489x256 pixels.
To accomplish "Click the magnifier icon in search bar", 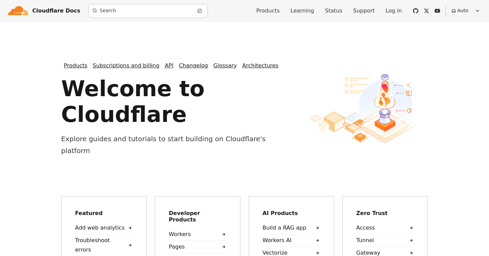I will pyautogui.click(x=95, y=10).
